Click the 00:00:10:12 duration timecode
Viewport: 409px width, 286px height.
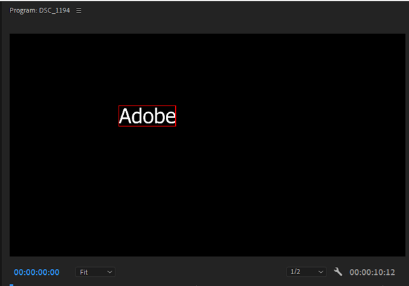(x=372, y=272)
